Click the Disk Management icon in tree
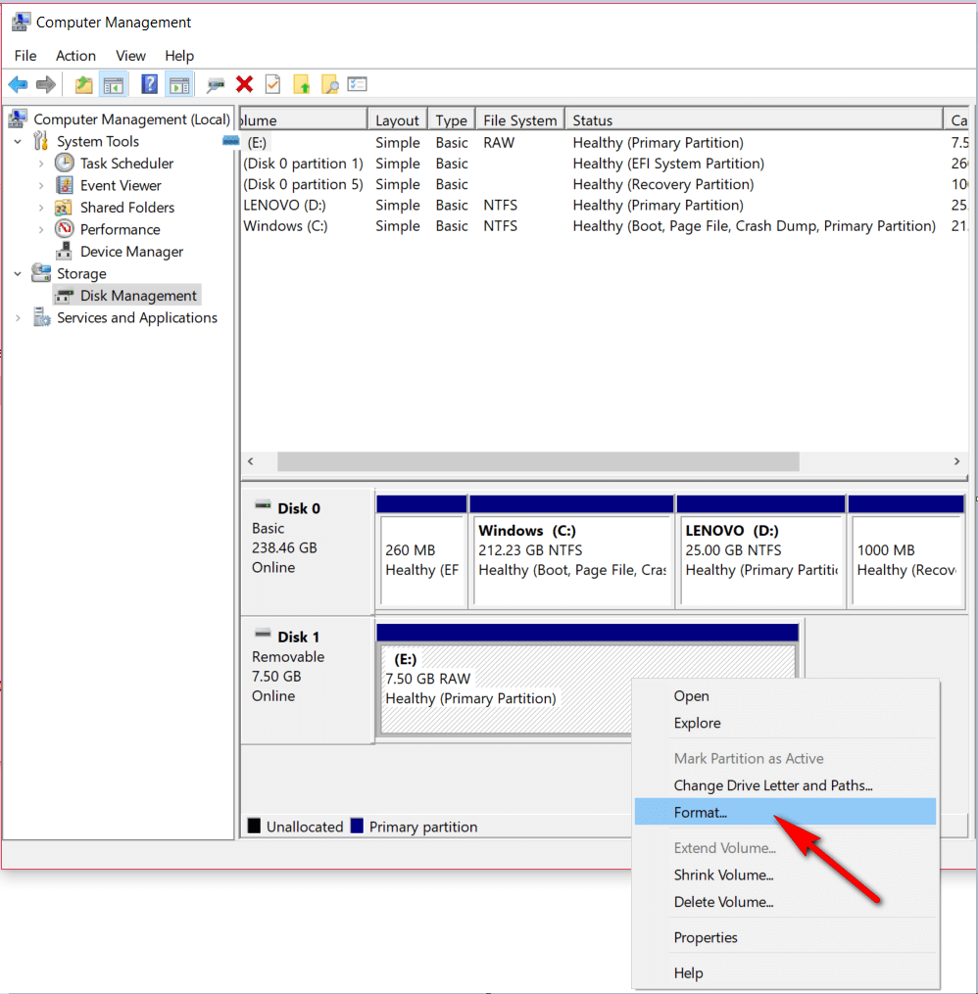 point(64,296)
